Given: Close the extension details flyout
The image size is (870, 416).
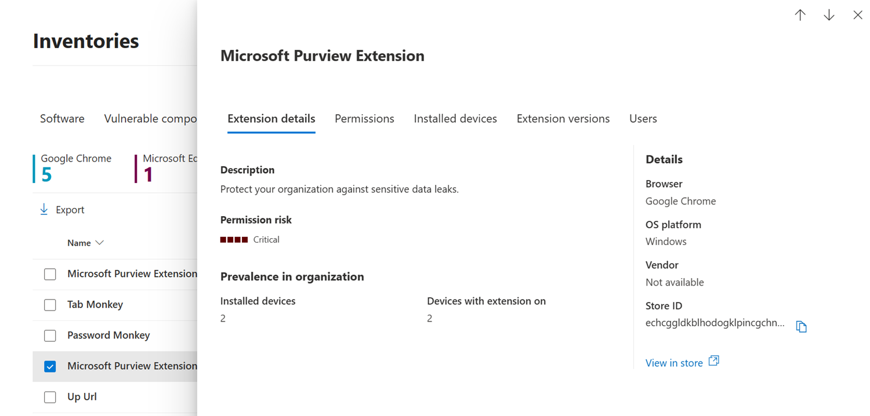Looking at the screenshot, I should pos(858,15).
